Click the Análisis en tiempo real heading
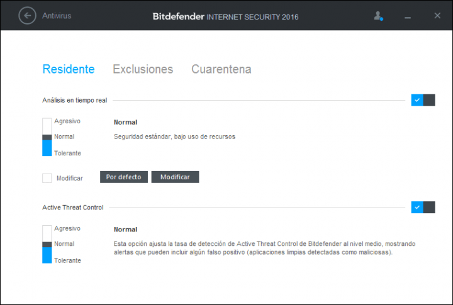This screenshot has height=305, width=453. [x=74, y=100]
